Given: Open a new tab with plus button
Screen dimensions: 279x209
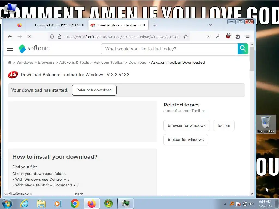Looking at the screenshot, I should point(154,25).
